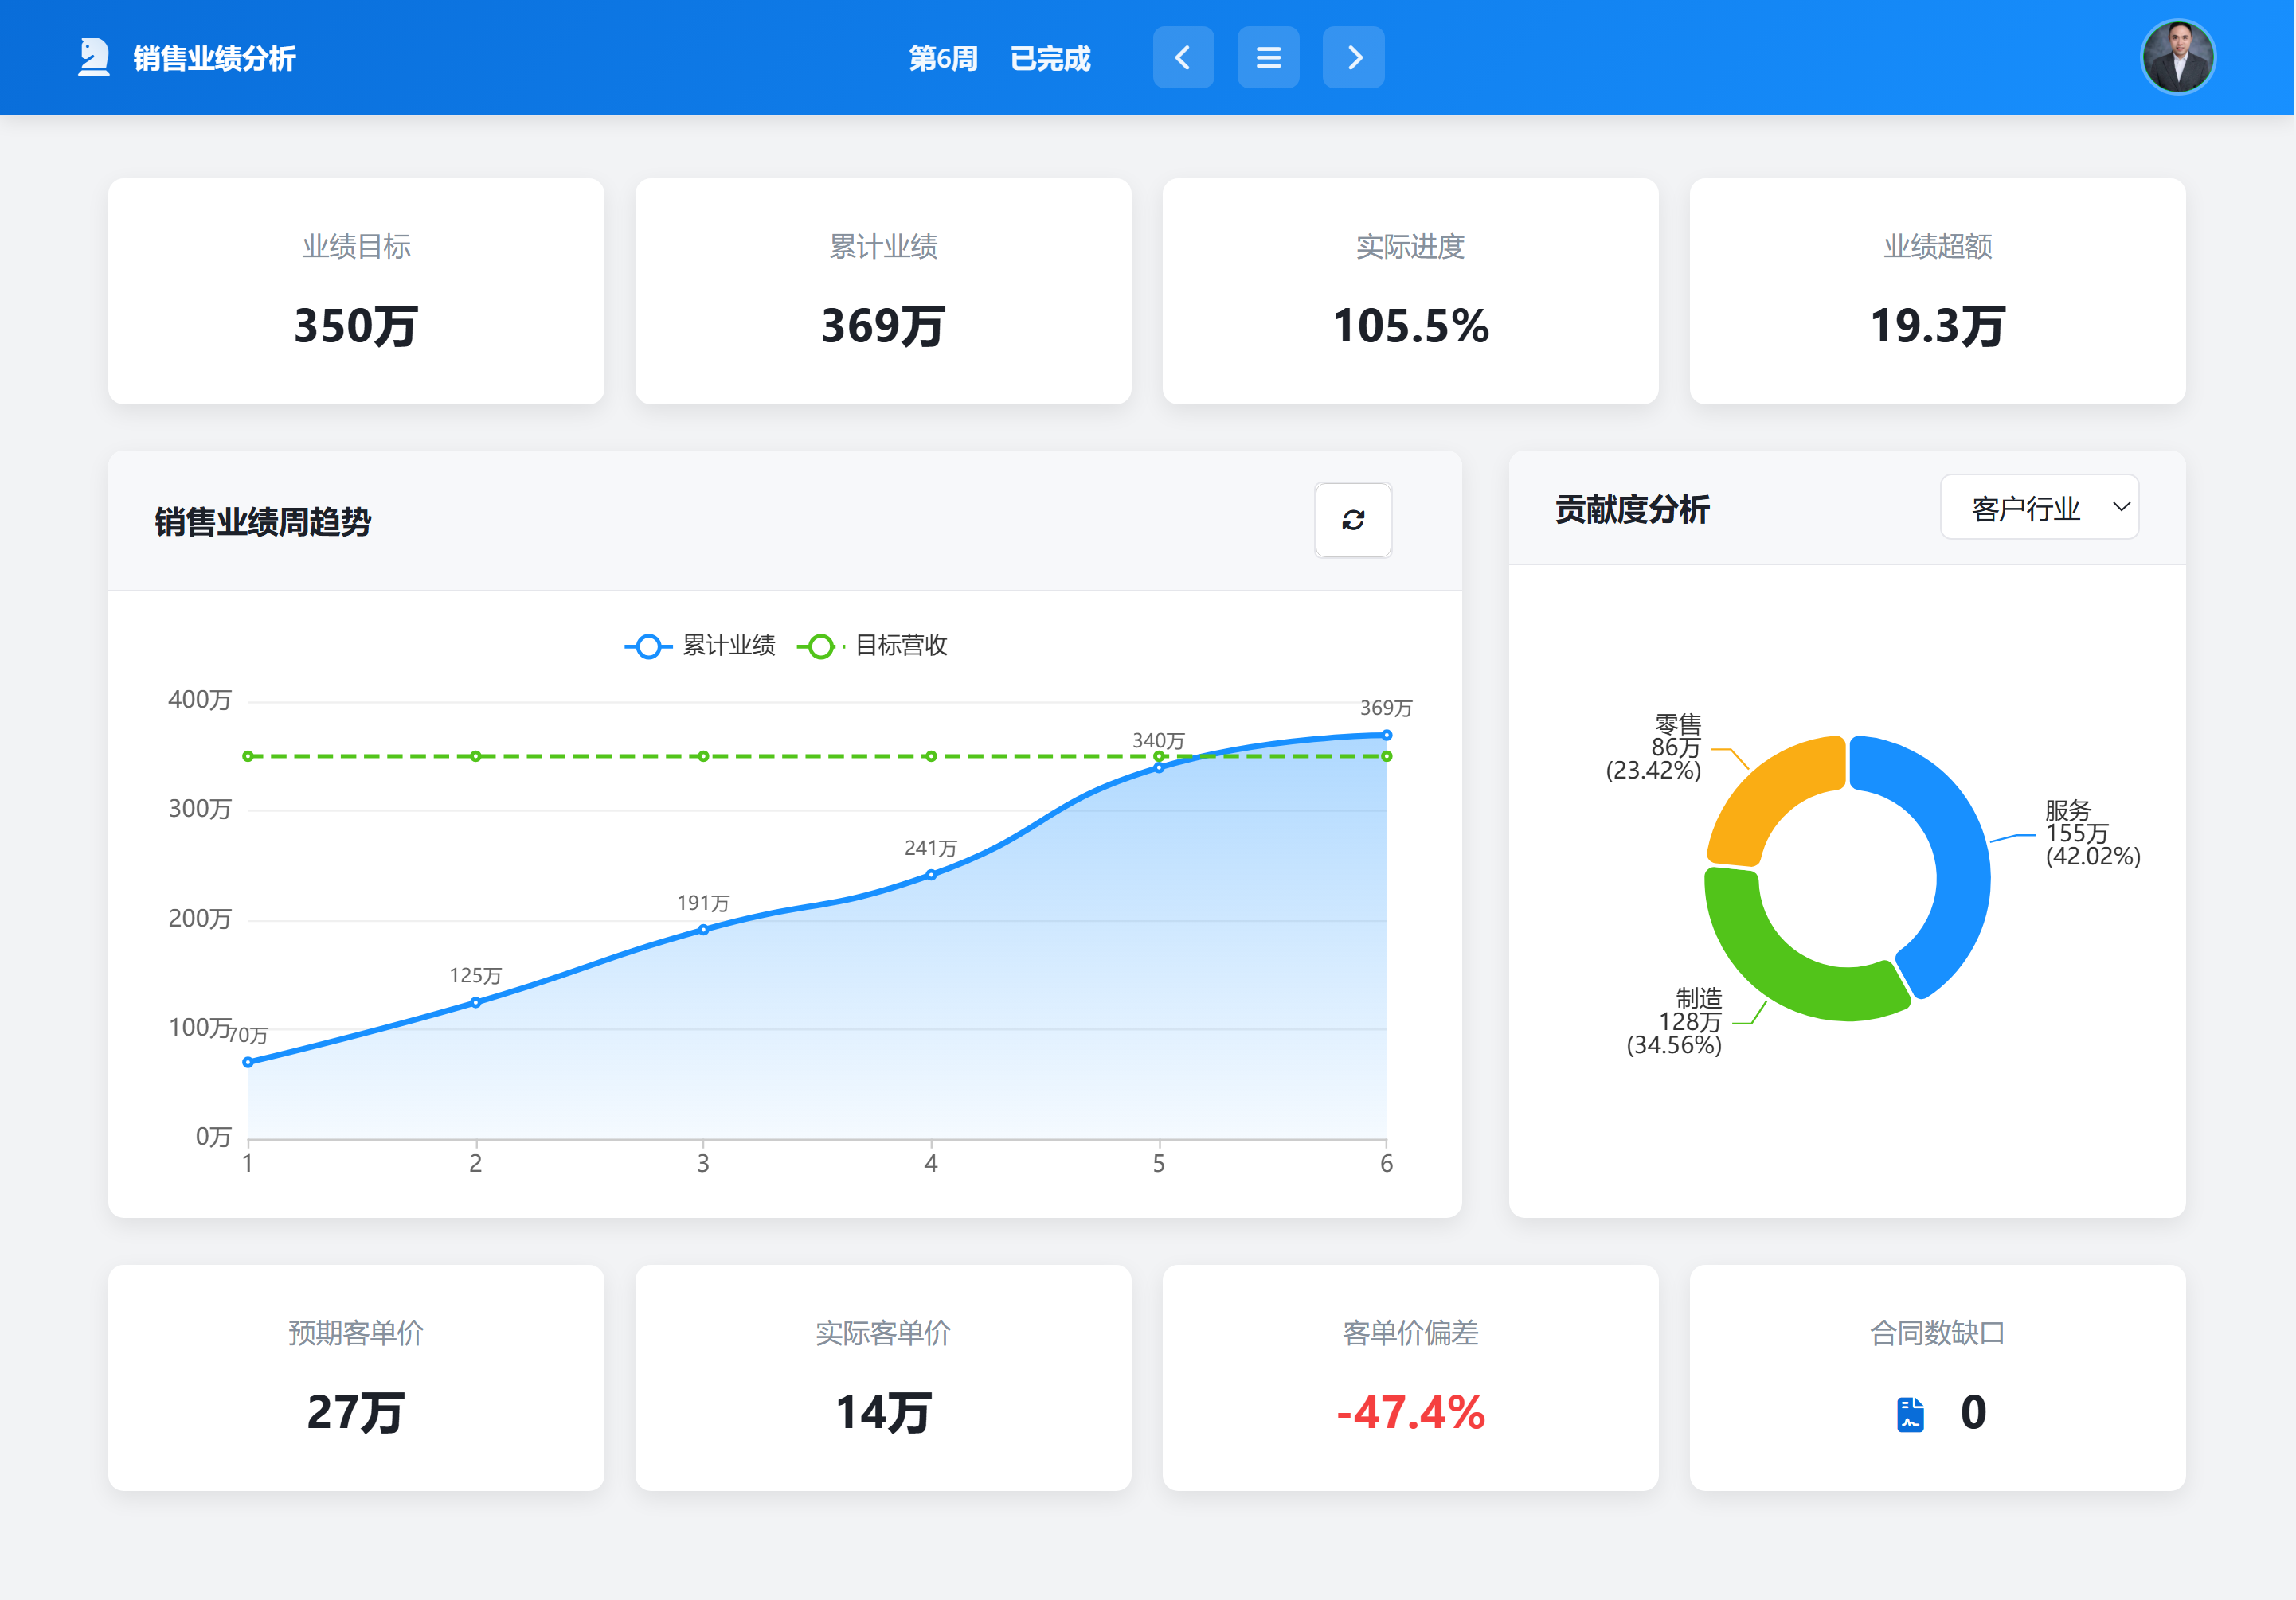This screenshot has width=2296, height=1600.
Task: Click the 369万 data label on the trend line
Action: coord(1388,708)
